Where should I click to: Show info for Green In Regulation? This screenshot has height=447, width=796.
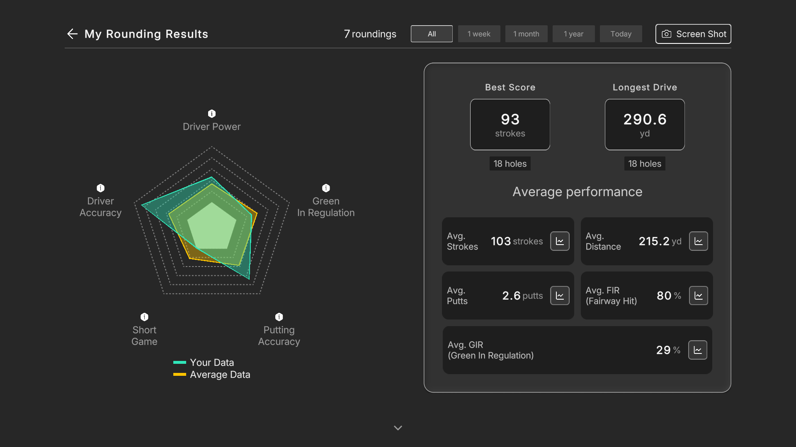pyautogui.click(x=326, y=188)
